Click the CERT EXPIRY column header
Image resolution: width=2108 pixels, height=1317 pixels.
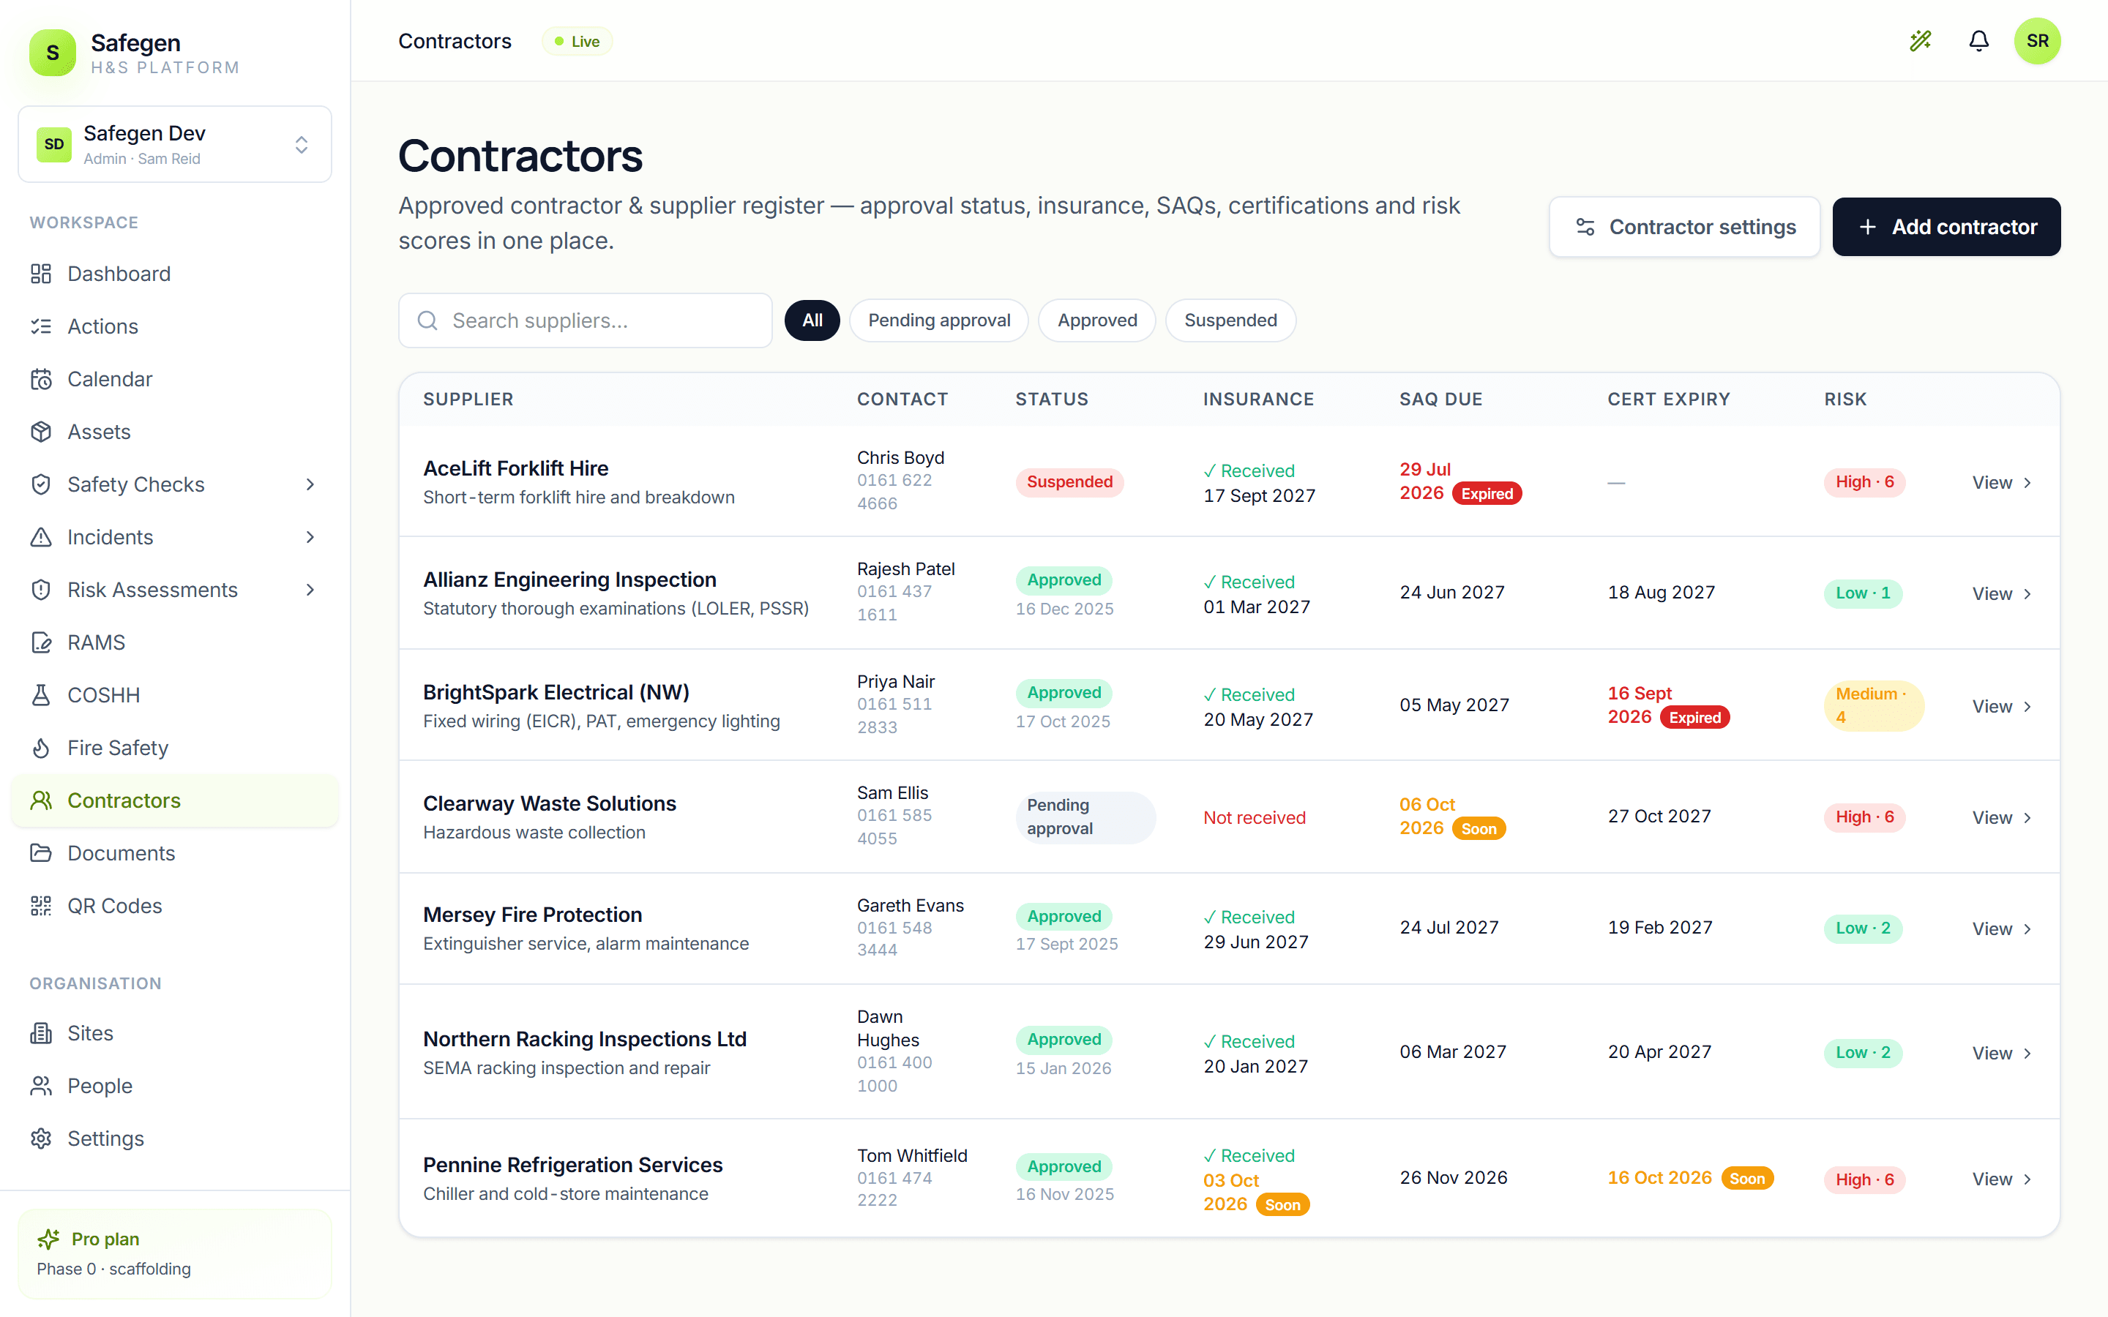[1669, 399]
